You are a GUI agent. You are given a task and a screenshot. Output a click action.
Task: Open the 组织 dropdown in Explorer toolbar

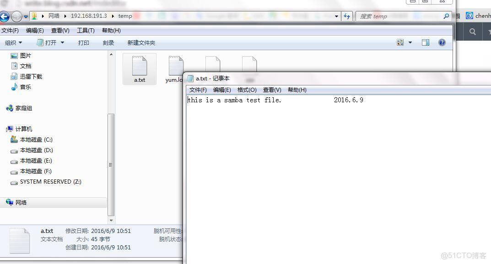click(x=13, y=42)
